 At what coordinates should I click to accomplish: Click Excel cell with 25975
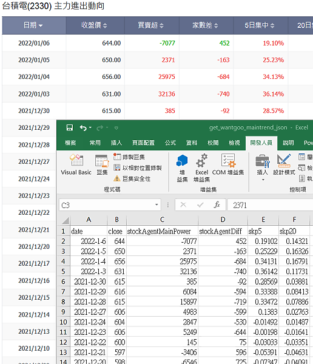pos(162,261)
